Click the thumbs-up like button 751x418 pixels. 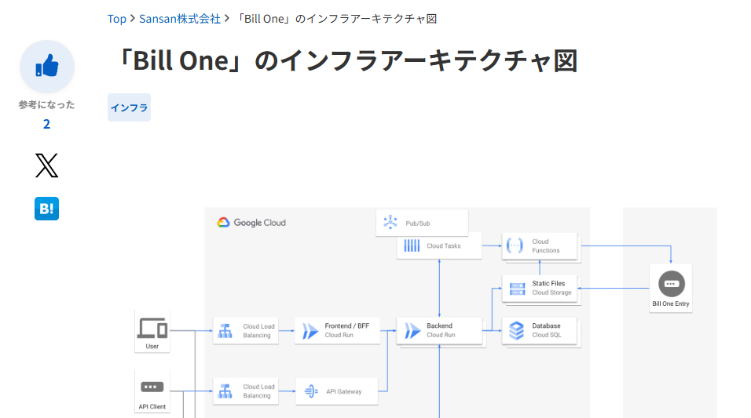click(47, 67)
